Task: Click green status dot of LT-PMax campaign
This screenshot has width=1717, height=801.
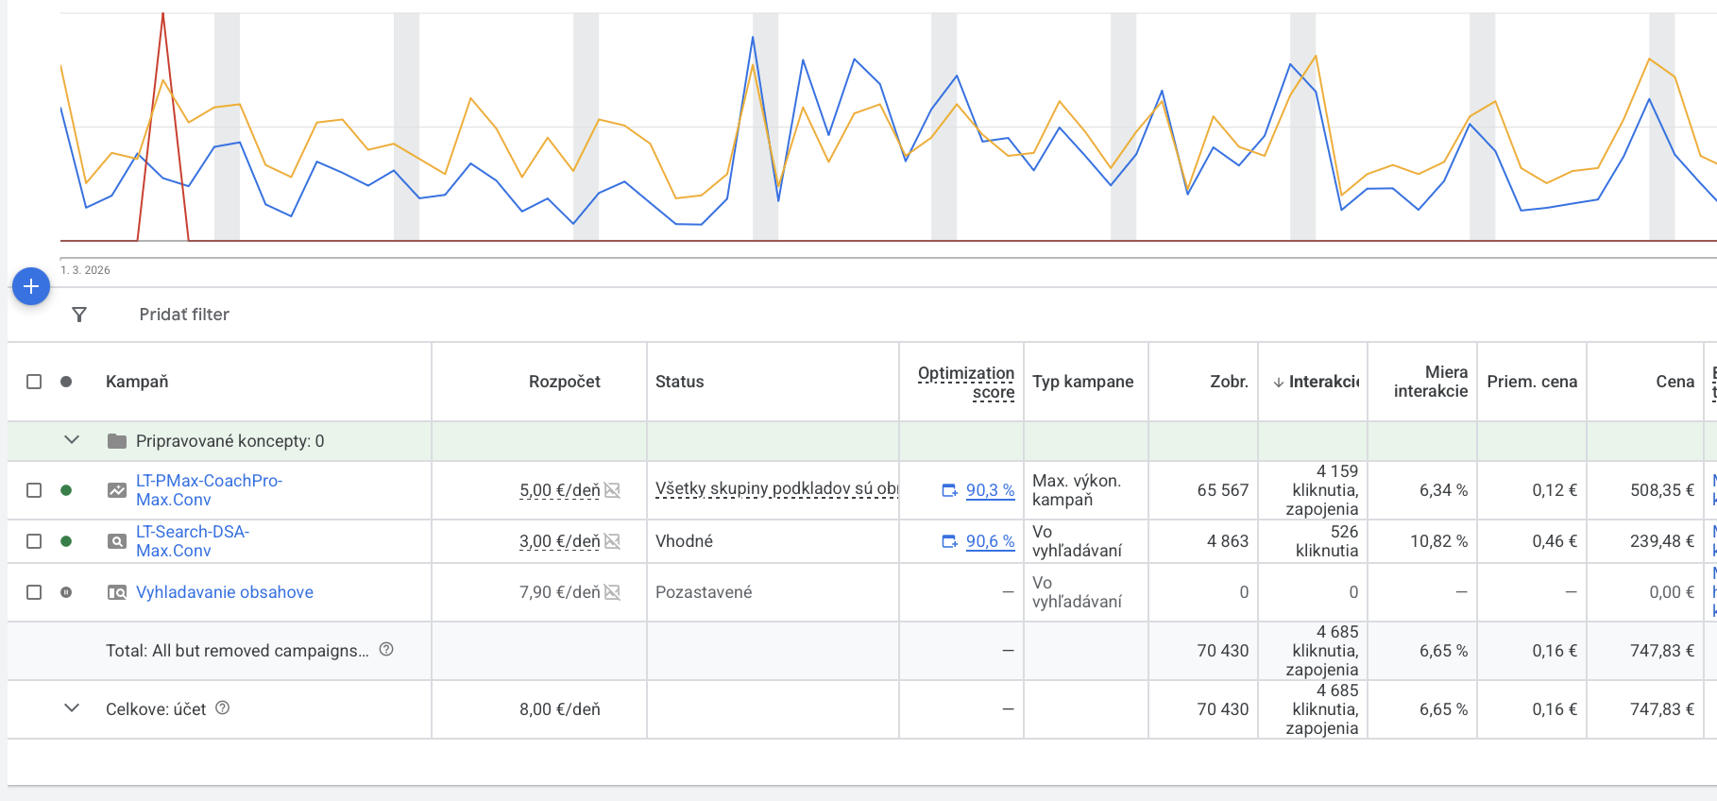Action: click(66, 490)
